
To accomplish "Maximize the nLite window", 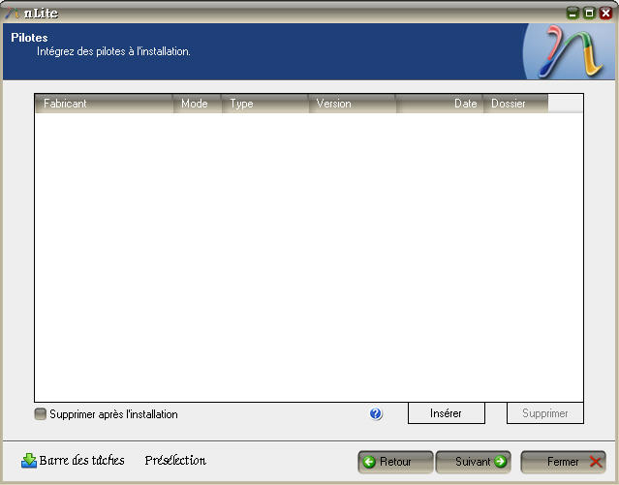I will click(x=589, y=13).
